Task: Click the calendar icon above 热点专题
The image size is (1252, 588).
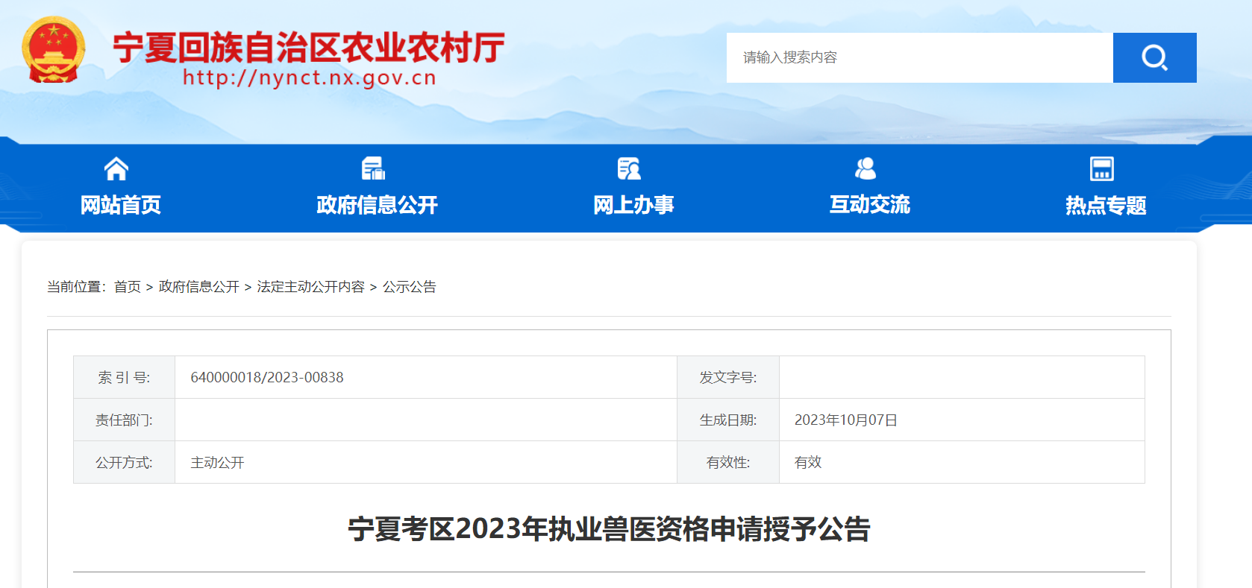Action: tap(1101, 168)
